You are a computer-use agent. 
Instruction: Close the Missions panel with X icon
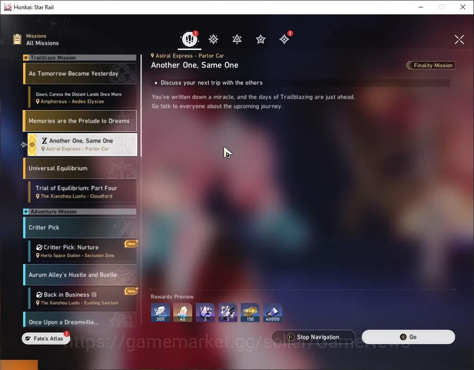[x=459, y=39]
